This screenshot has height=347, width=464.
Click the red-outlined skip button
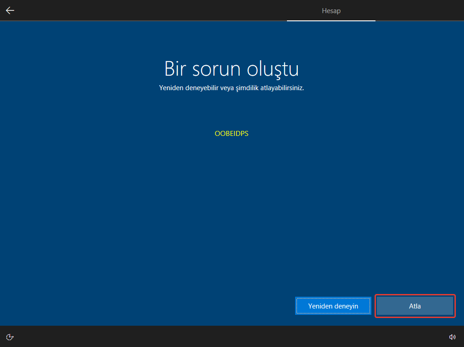(x=415, y=306)
